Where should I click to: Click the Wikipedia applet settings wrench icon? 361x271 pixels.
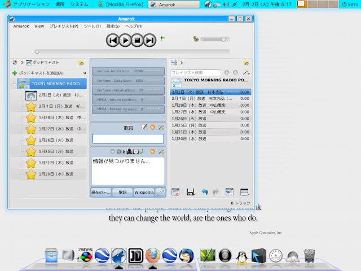click(161, 151)
